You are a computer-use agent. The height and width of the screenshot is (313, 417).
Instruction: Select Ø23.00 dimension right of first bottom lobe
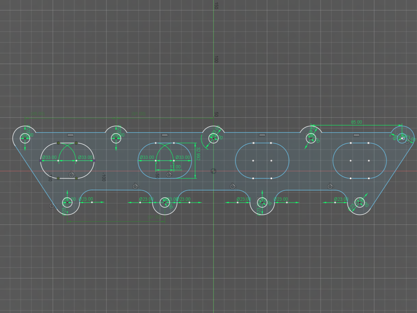(86, 199)
